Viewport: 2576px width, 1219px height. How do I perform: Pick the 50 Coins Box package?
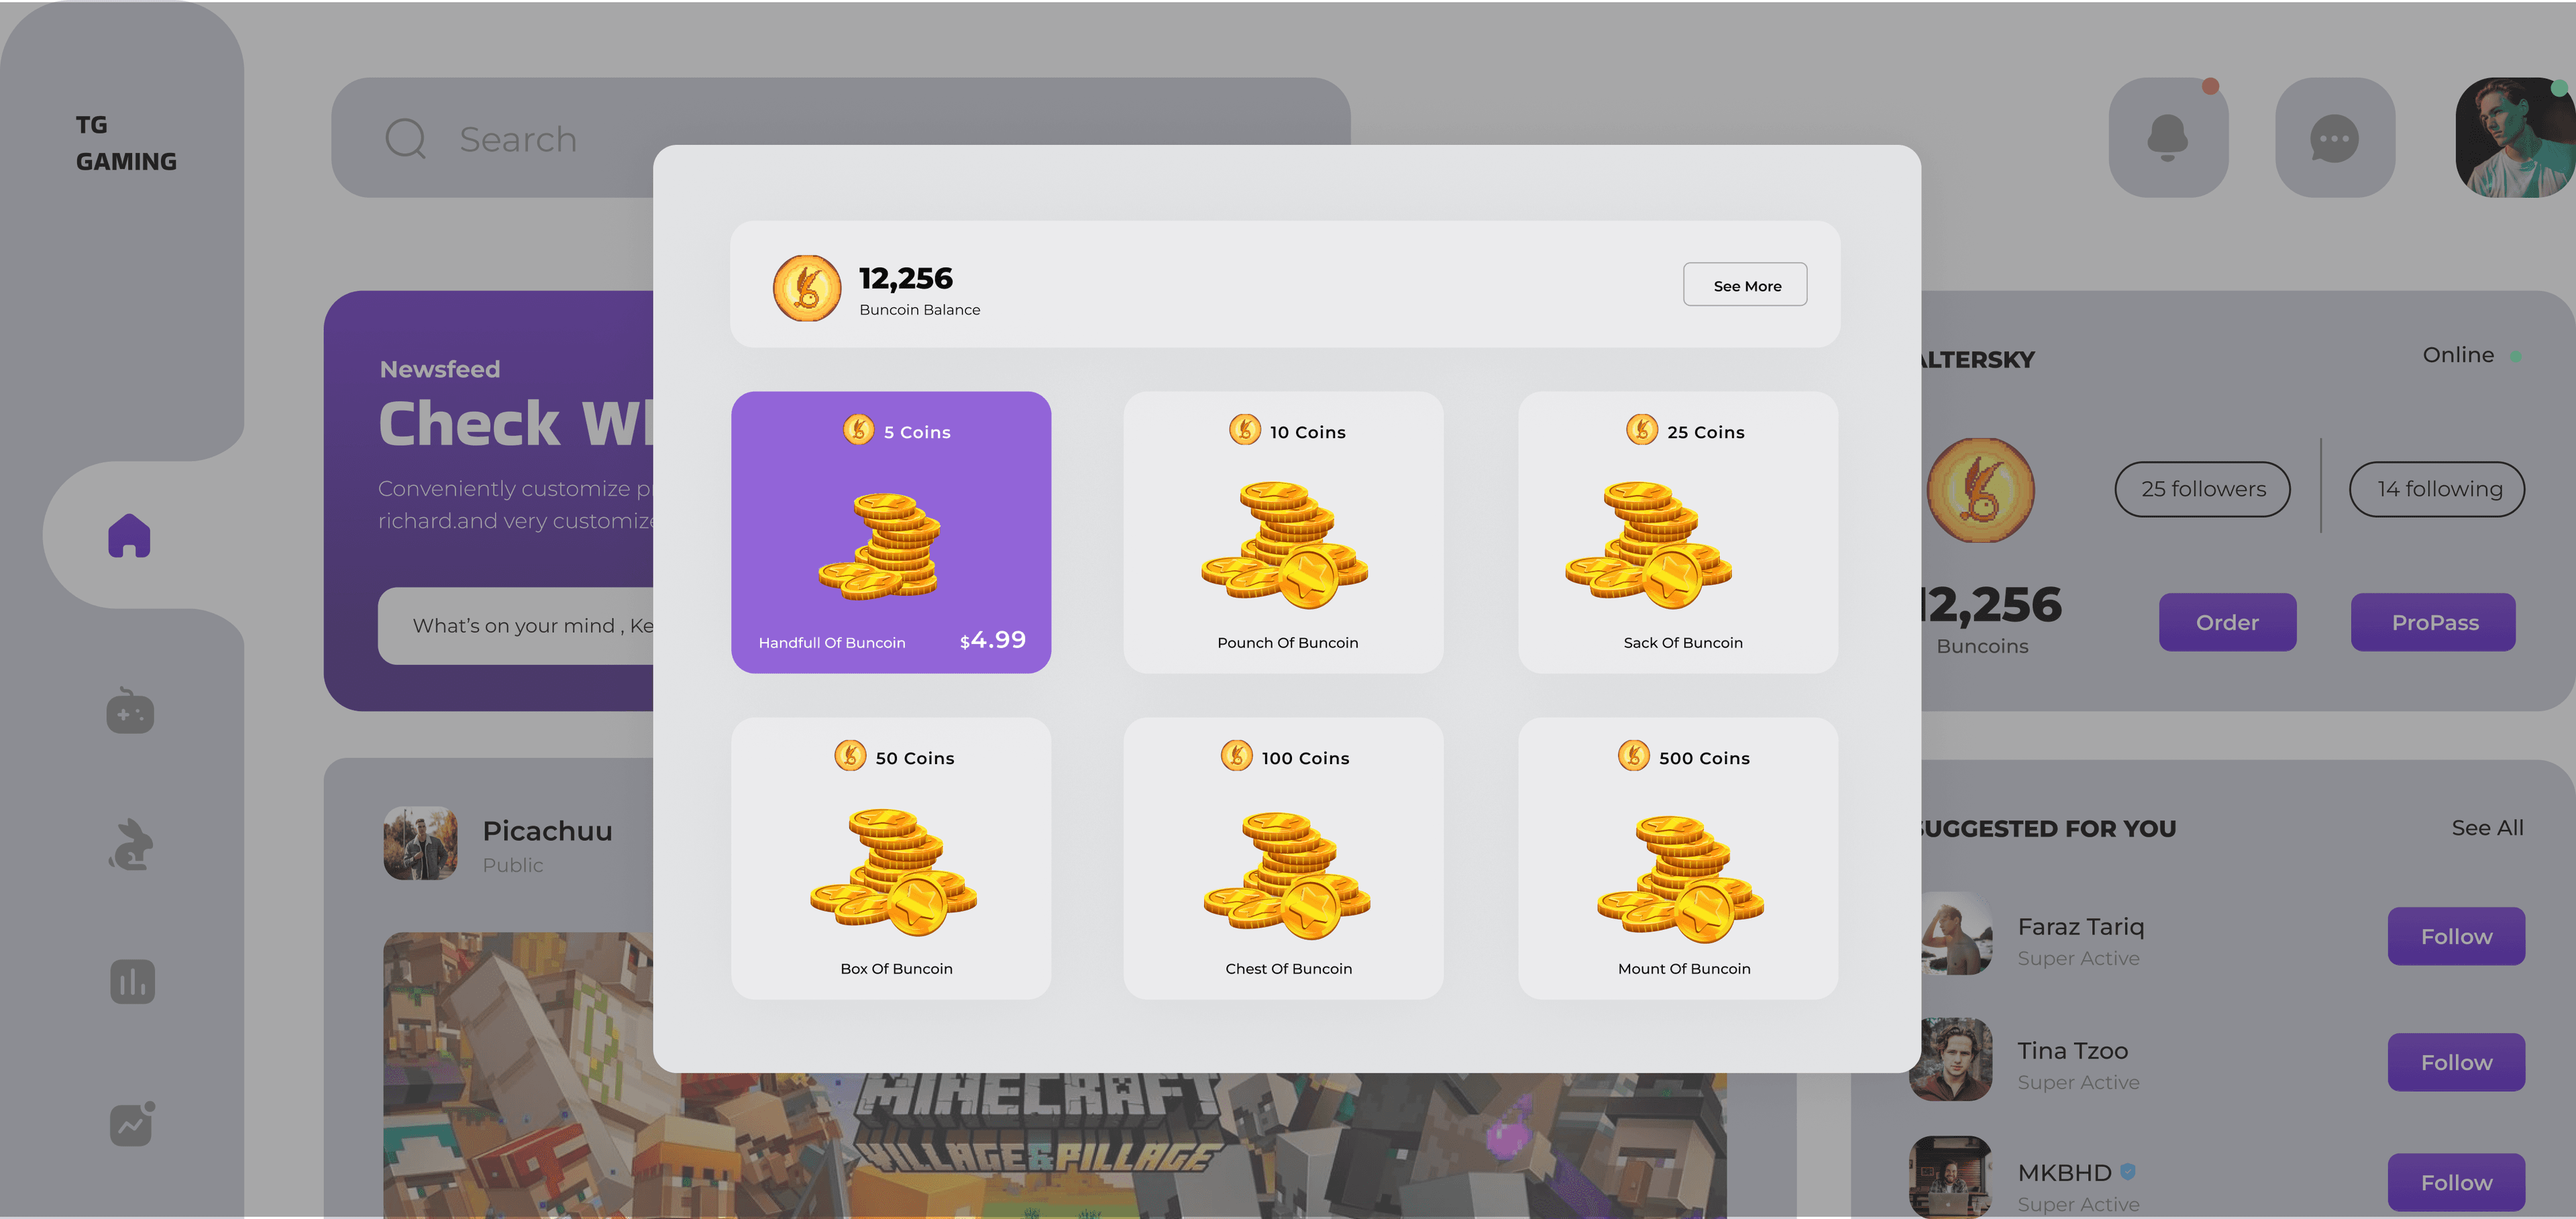[x=891, y=858]
